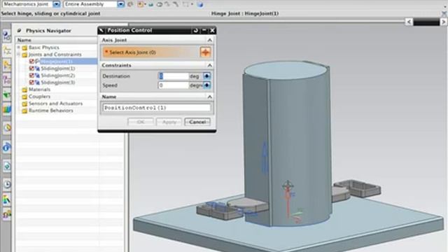Click the left arrow button at top right
The image size is (448, 252).
point(409,22)
